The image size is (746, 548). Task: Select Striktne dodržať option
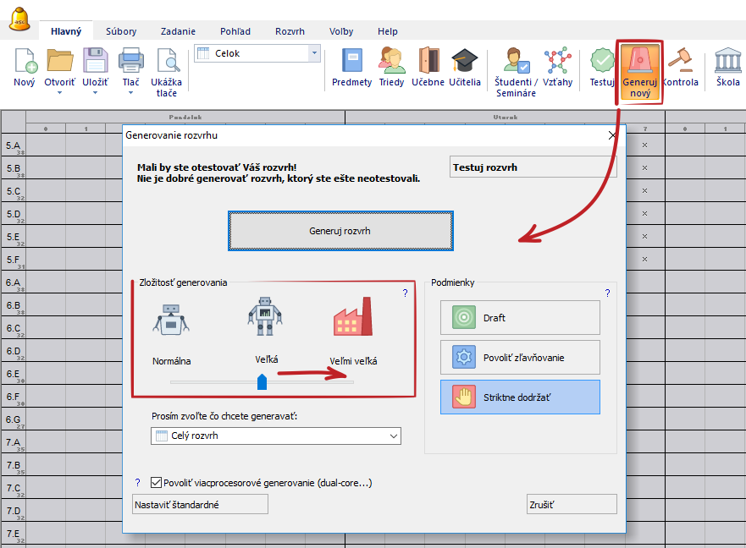(x=520, y=397)
